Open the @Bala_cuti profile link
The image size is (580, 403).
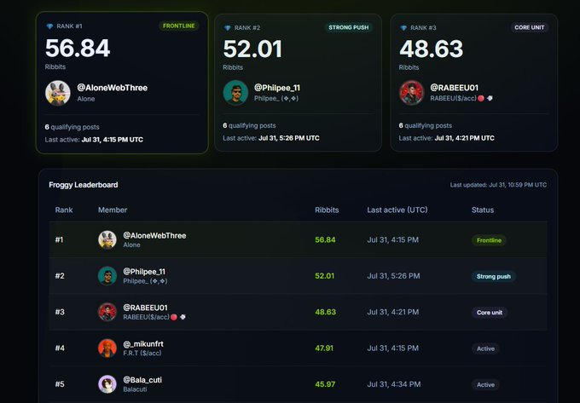tap(142, 380)
